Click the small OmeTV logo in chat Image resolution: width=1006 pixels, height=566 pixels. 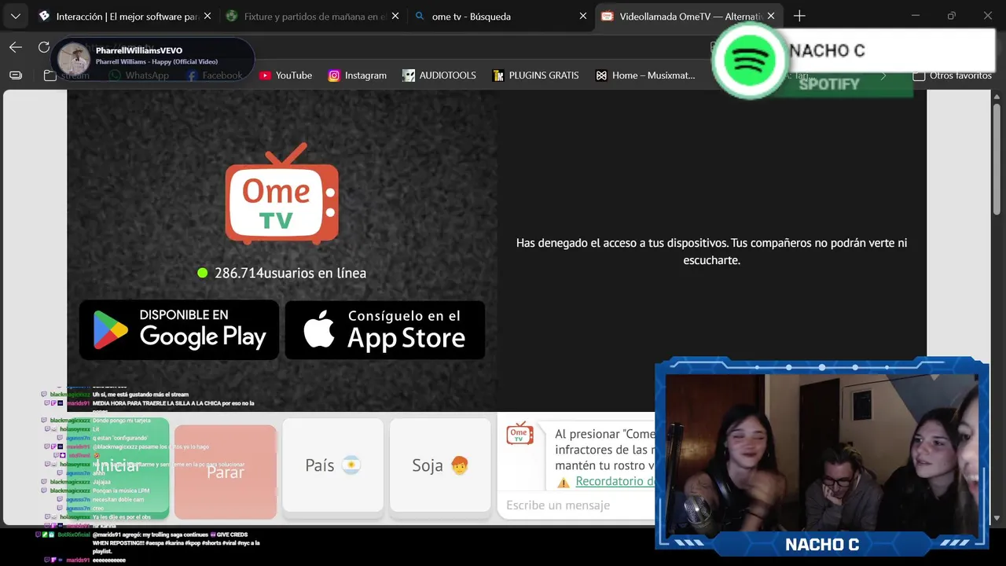(x=520, y=432)
